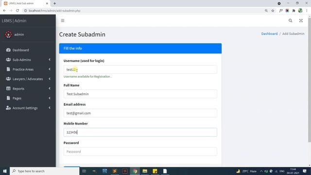Select the LRMS | Add Sub admin tab

[x=25, y=3]
